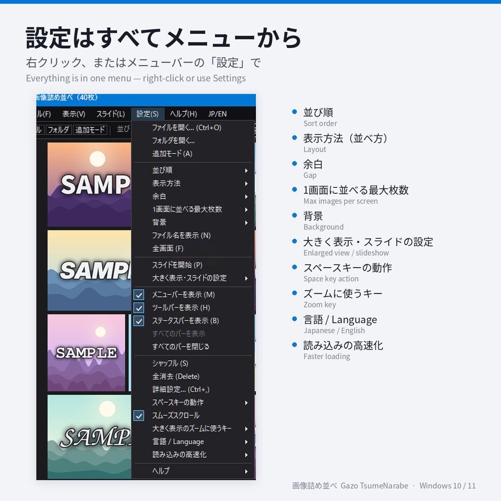Viewport: 501px width, 501px height.
Task: Expand the 並び順 submenu
Action: 193,170
